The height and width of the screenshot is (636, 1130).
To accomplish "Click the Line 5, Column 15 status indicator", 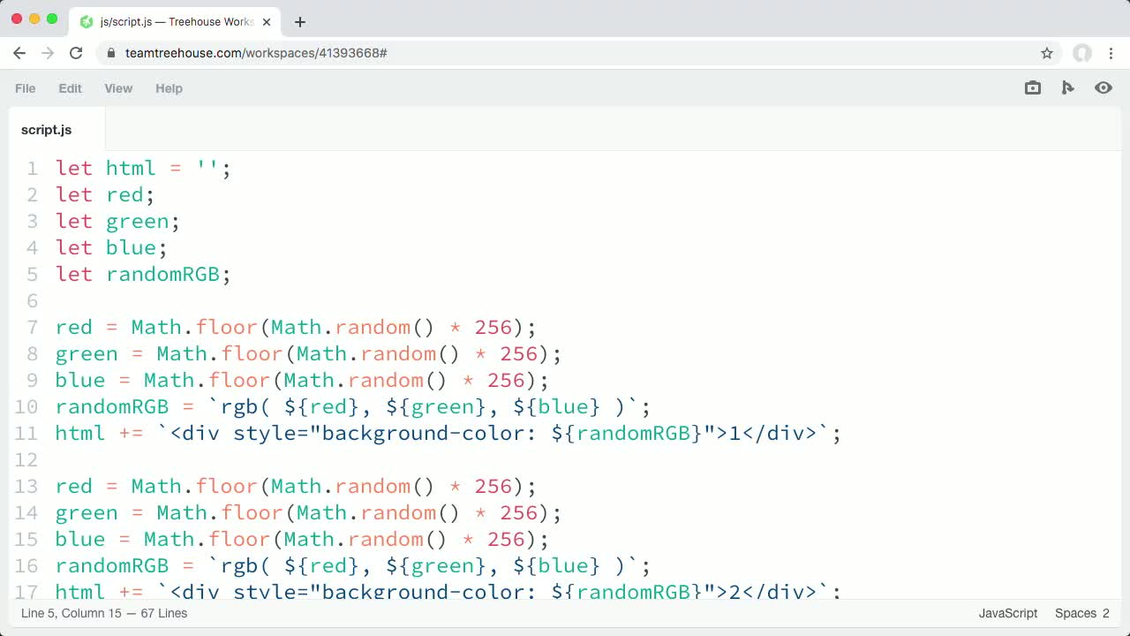I will tap(102, 613).
